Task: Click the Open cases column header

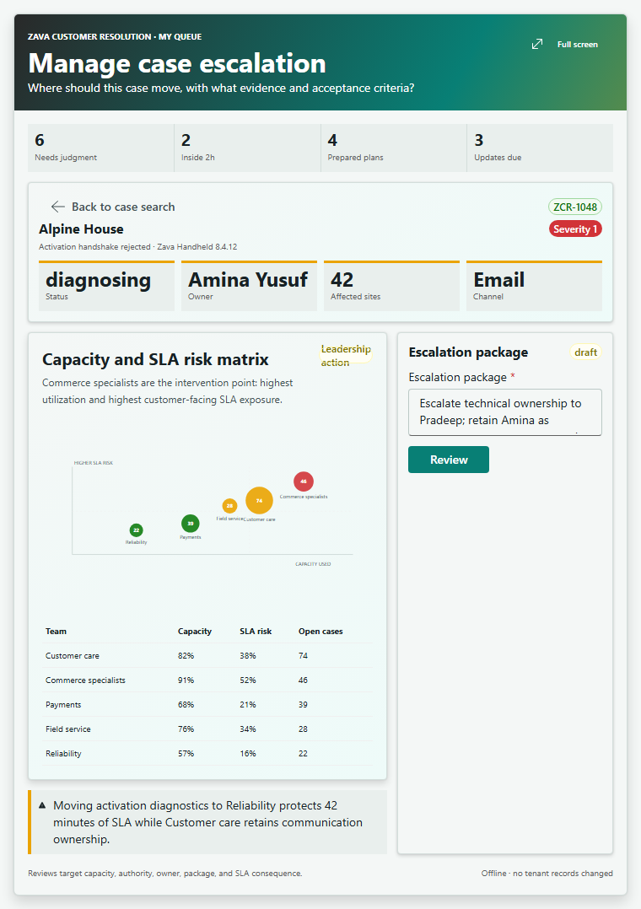Action: coord(320,632)
